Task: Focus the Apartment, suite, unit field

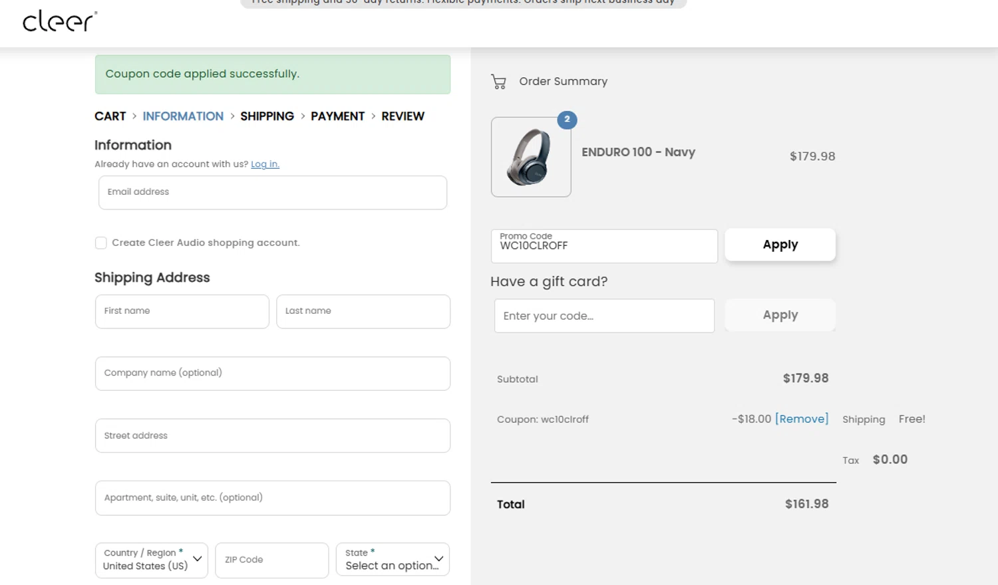Action: click(273, 498)
